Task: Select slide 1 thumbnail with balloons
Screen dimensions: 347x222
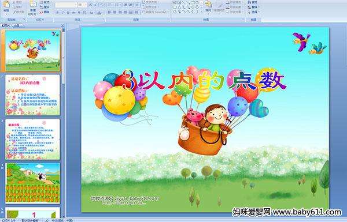Action: 32,51
